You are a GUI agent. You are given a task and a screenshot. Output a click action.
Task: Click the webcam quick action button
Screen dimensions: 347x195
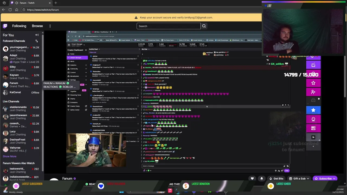[313, 119]
